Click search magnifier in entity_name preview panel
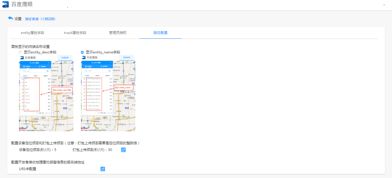 (110, 71)
